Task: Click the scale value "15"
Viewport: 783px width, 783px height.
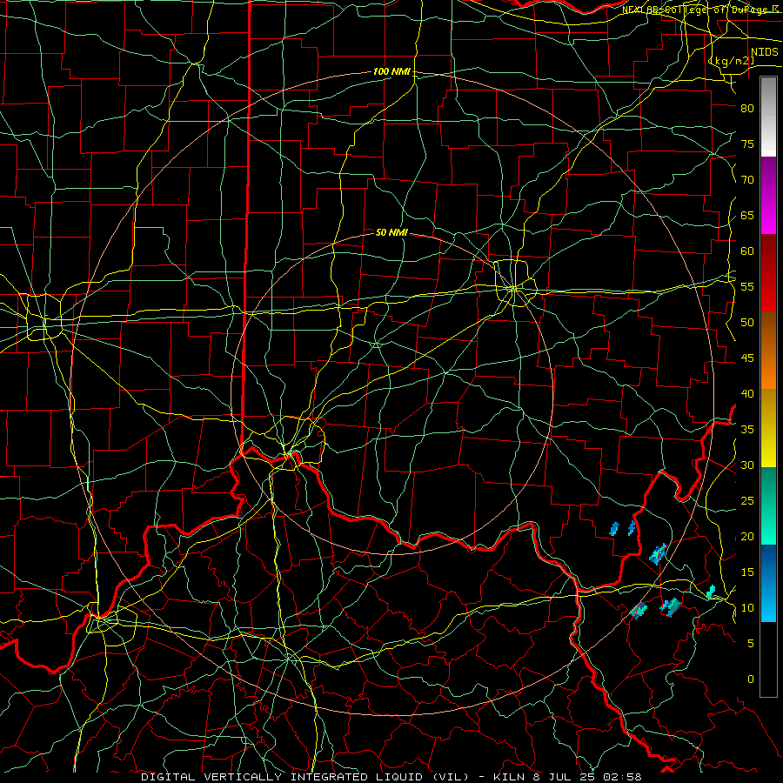Action: [747, 572]
